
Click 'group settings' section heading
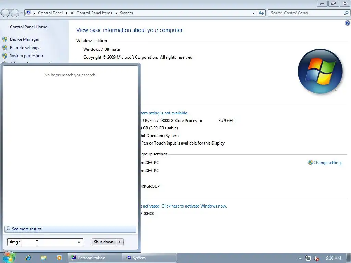tap(154, 154)
